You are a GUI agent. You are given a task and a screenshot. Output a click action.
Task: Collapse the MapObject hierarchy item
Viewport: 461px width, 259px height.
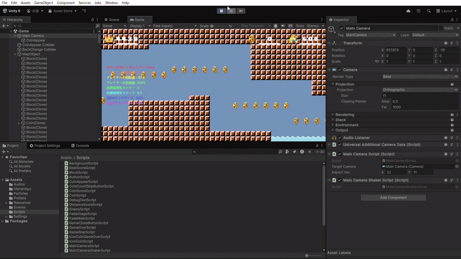[x=15, y=54]
